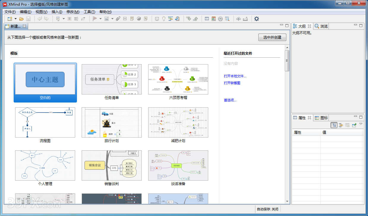Screen dimensions: 368x216
Task: Click the save disk icon
Action: coord(28,19)
